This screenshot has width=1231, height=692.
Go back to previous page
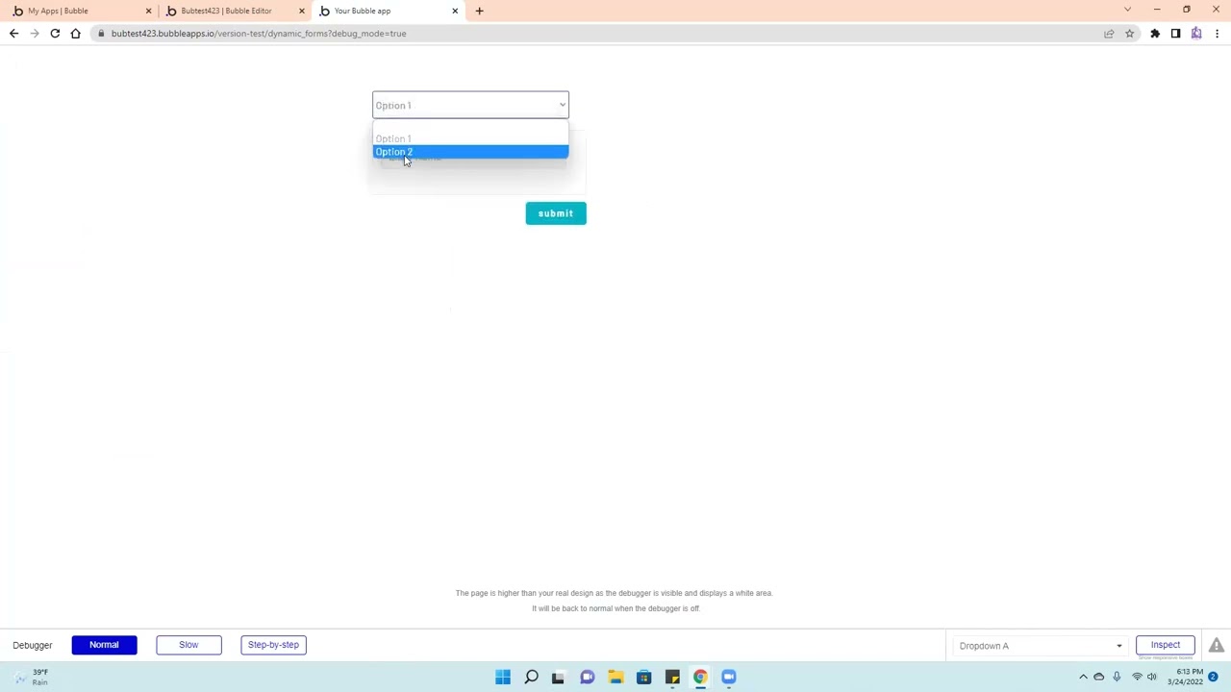pyautogui.click(x=13, y=34)
